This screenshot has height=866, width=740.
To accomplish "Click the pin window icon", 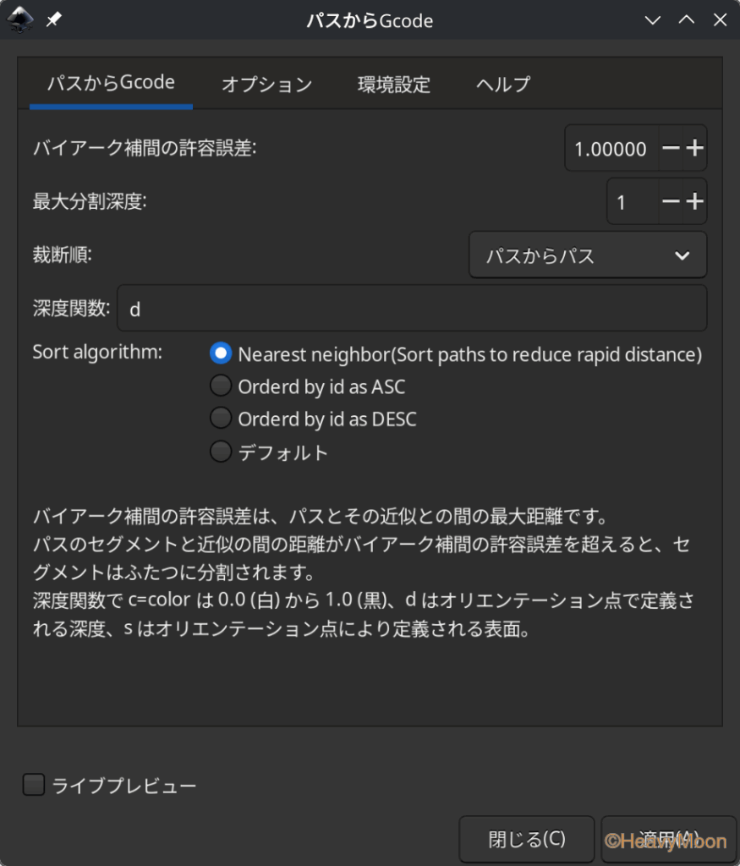I will pos(53,20).
